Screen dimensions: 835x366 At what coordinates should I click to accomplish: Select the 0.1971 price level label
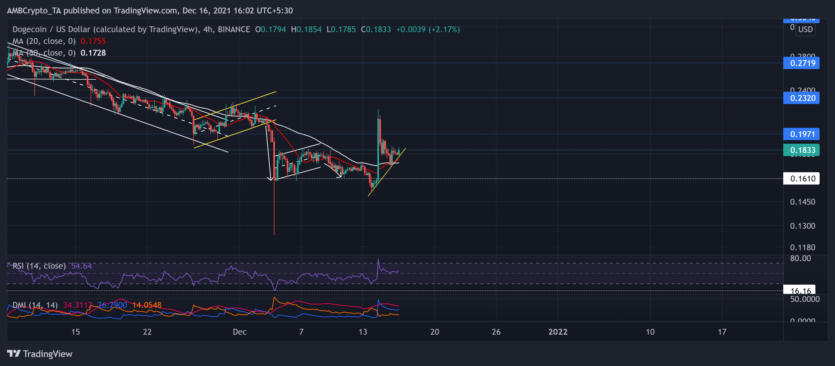click(x=801, y=134)
